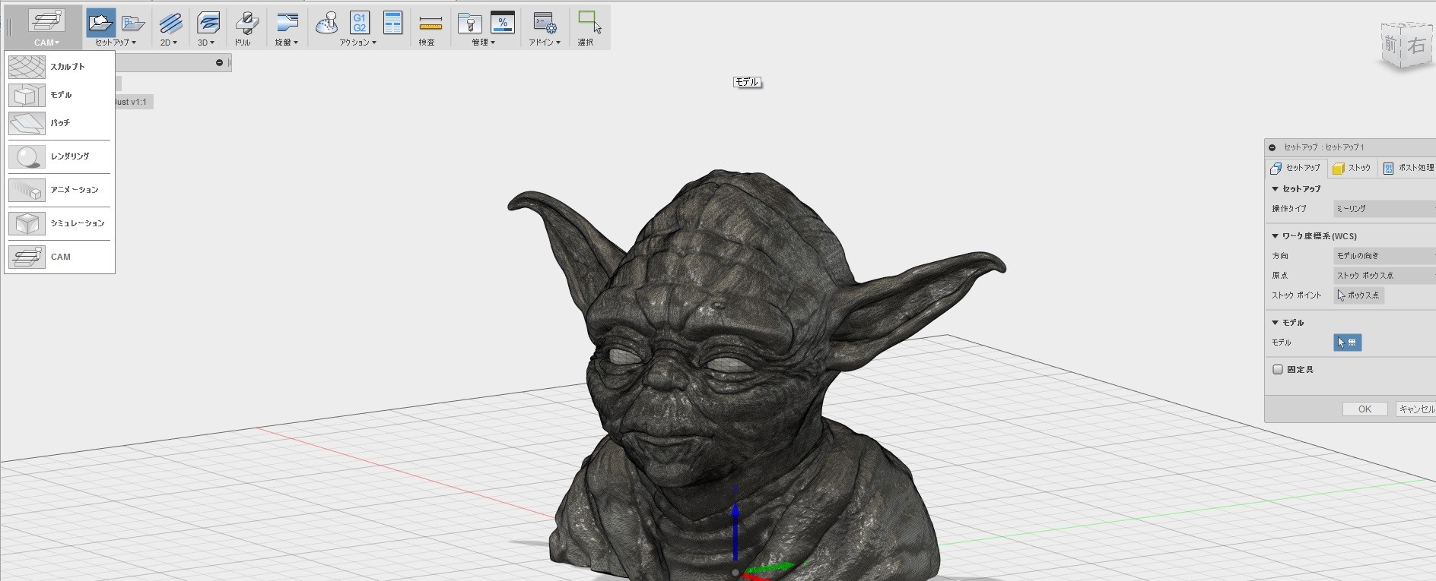This screenshot has width=1436, height=581.
Task: Expand the アドイン dropdown menu
Action: tap(545, 43)
